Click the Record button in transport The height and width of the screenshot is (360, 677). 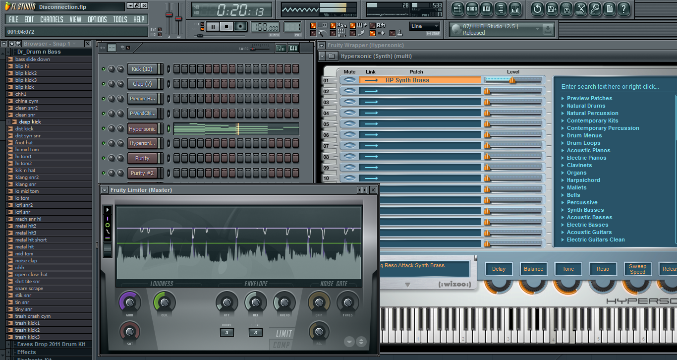pyautogui.click(x=240, y=27)
